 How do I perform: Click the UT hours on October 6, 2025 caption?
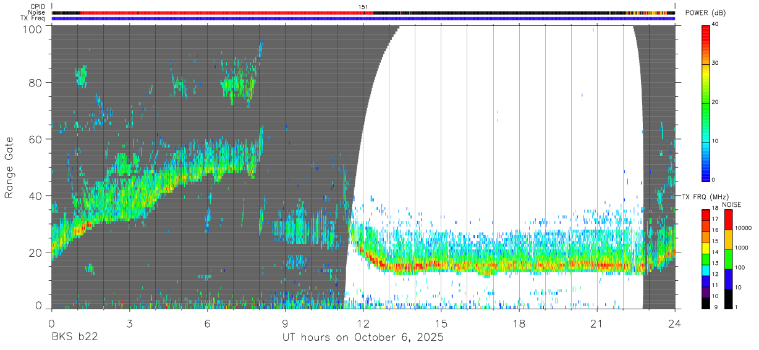point(363,338)
